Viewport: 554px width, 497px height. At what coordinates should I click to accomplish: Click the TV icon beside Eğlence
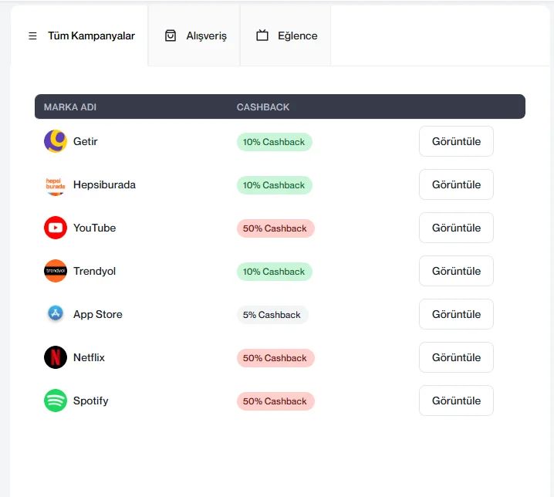tap(262, 35)
